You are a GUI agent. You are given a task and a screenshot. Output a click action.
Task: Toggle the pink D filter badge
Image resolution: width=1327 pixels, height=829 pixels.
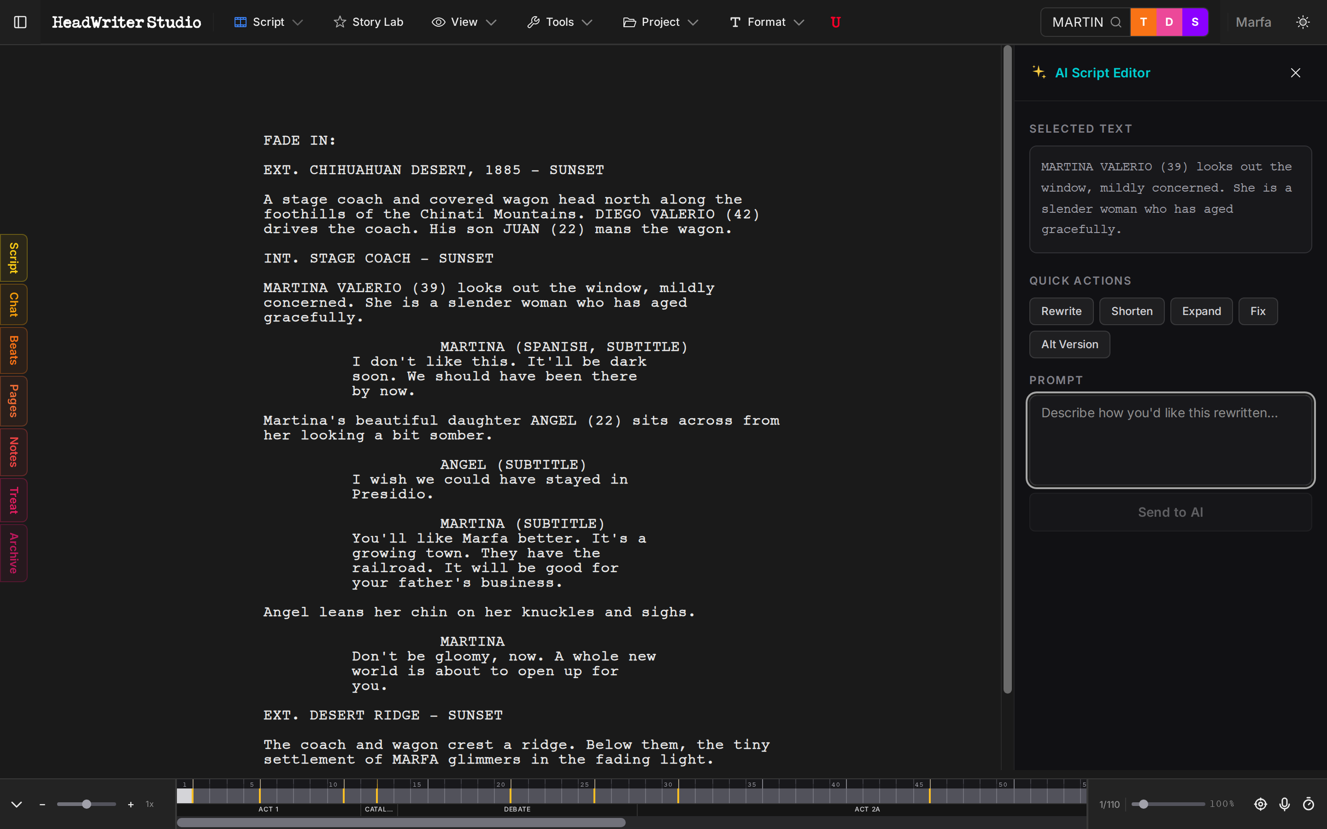tap(1169, 22)
